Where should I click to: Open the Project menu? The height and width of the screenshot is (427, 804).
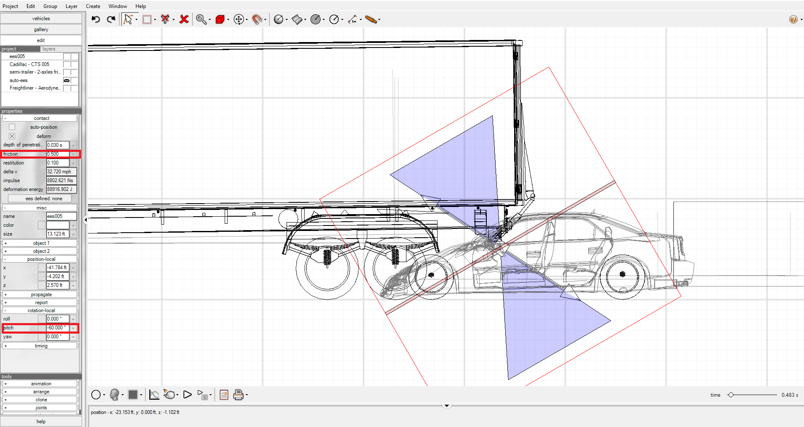11,6
